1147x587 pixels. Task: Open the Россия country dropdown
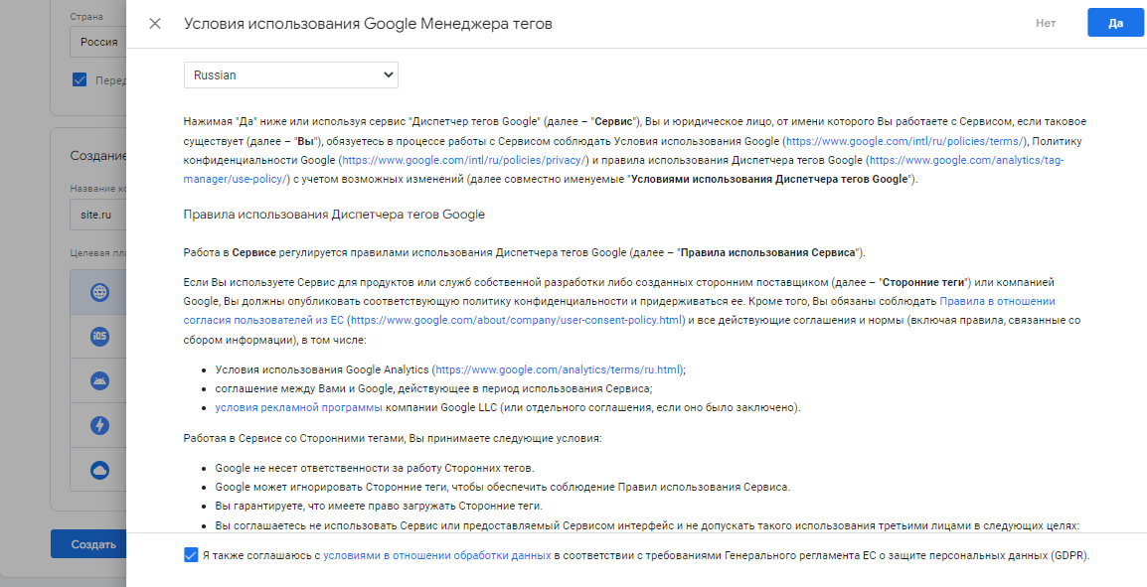(98, 43)
